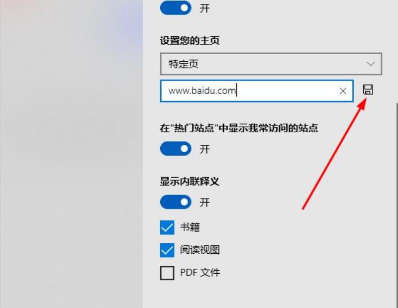This screenshot has height=308, width=398.
Task: Click the 书籍 label text
Action: (x=190, y=227)
